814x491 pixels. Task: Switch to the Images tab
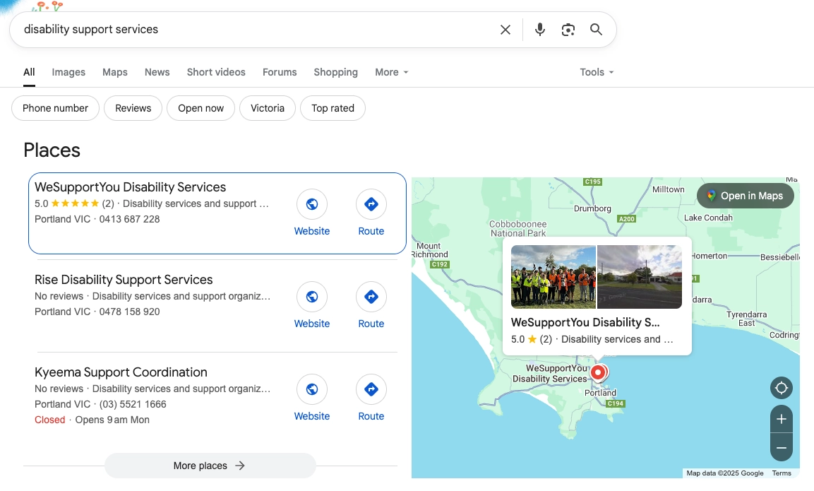click(x=68, y=72)
